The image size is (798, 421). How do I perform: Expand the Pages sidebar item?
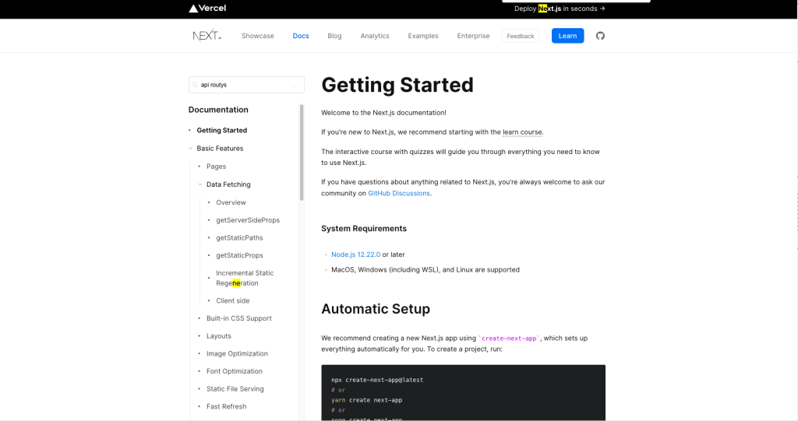tap(216, 167)
